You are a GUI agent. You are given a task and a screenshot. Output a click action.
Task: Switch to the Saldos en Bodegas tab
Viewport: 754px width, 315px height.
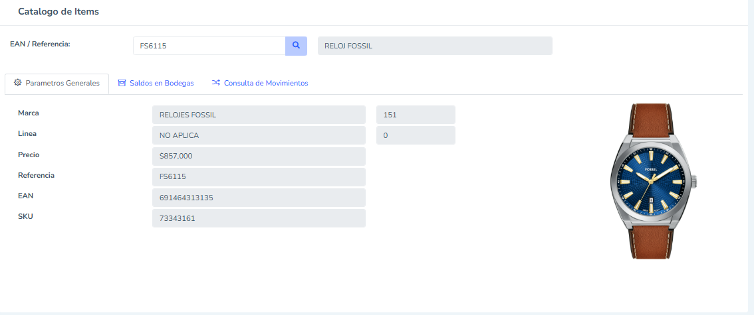[x=162, y=84]
